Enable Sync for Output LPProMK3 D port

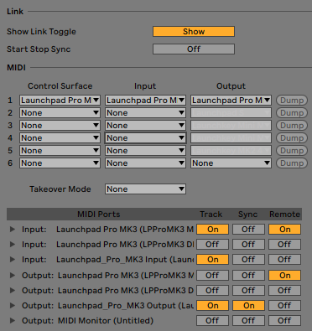248,291
